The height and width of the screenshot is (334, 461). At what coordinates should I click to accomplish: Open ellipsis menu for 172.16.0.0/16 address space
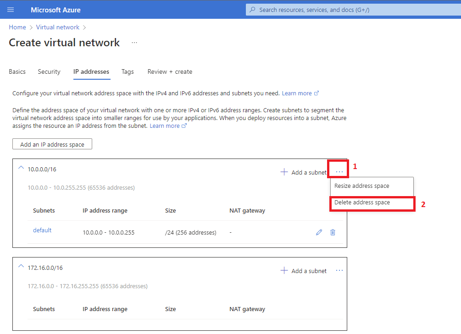pyautogui.click(x=339, y=270)
